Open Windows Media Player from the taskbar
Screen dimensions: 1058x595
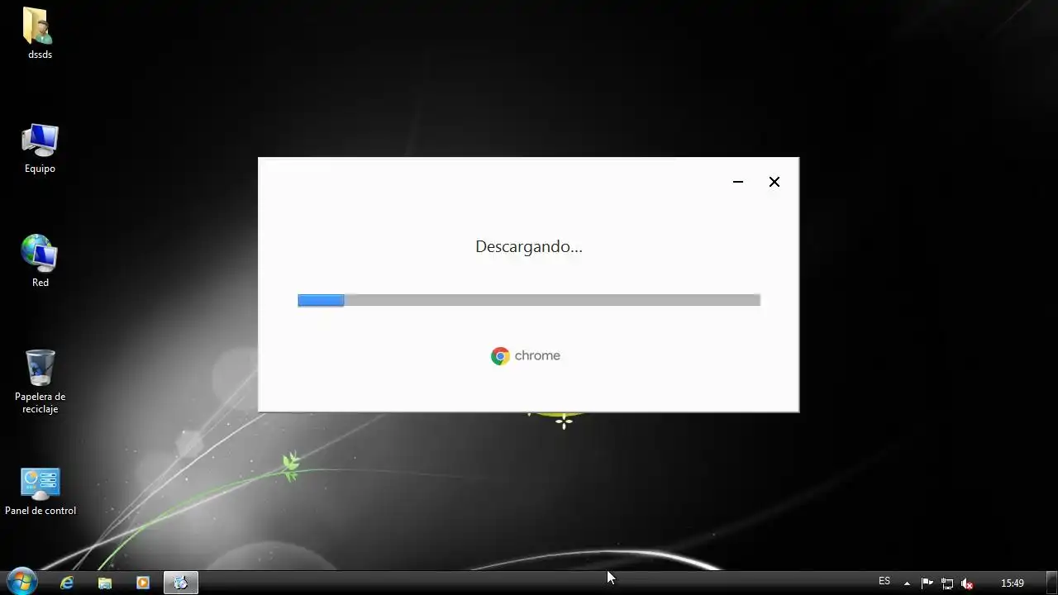pyautogui.click(x=143, y=583)
